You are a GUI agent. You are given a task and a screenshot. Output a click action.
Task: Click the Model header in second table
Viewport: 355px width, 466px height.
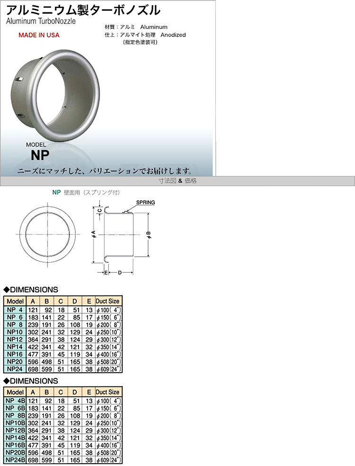pos(15,392)
